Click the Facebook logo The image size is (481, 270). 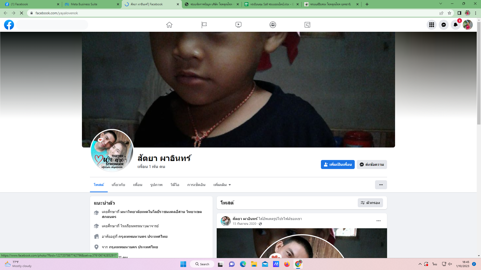coord(9,25)
